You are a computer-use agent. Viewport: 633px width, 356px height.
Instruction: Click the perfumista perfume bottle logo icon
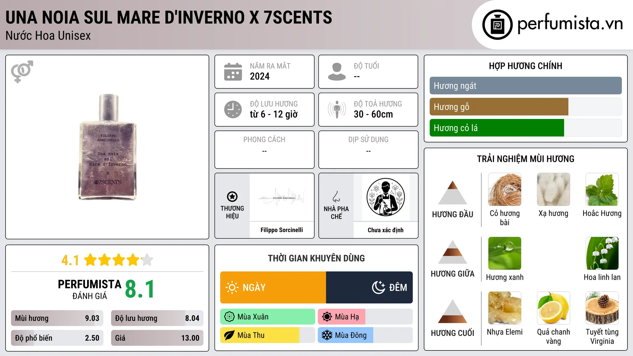[497, 25]
